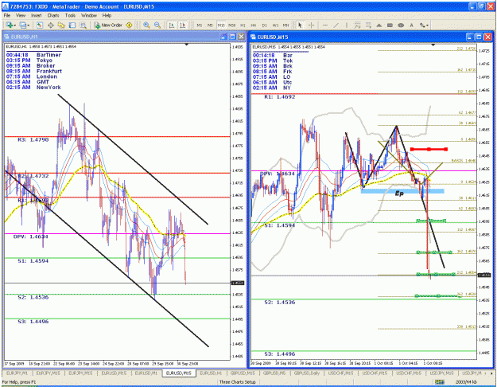Toggle Expert Advisors yellow diamond icon
Image resolution: width=497 pixels, height=387 pixels.
(x=129, y=25)
